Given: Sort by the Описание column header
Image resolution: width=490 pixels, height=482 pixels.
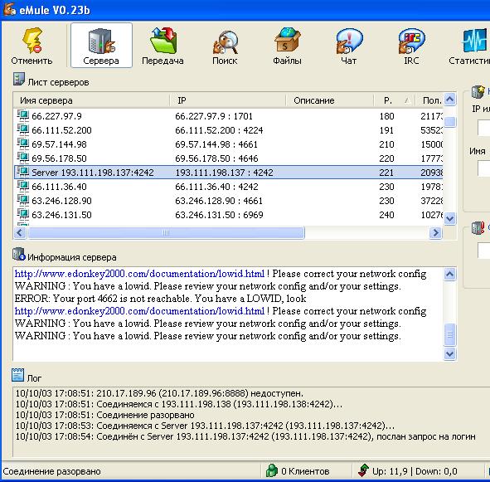Looking at the screenshot, I should tap(330, 100).
